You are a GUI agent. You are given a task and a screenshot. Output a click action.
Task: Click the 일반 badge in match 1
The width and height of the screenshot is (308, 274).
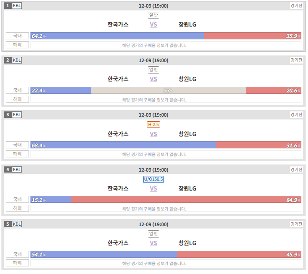point(154,15)
